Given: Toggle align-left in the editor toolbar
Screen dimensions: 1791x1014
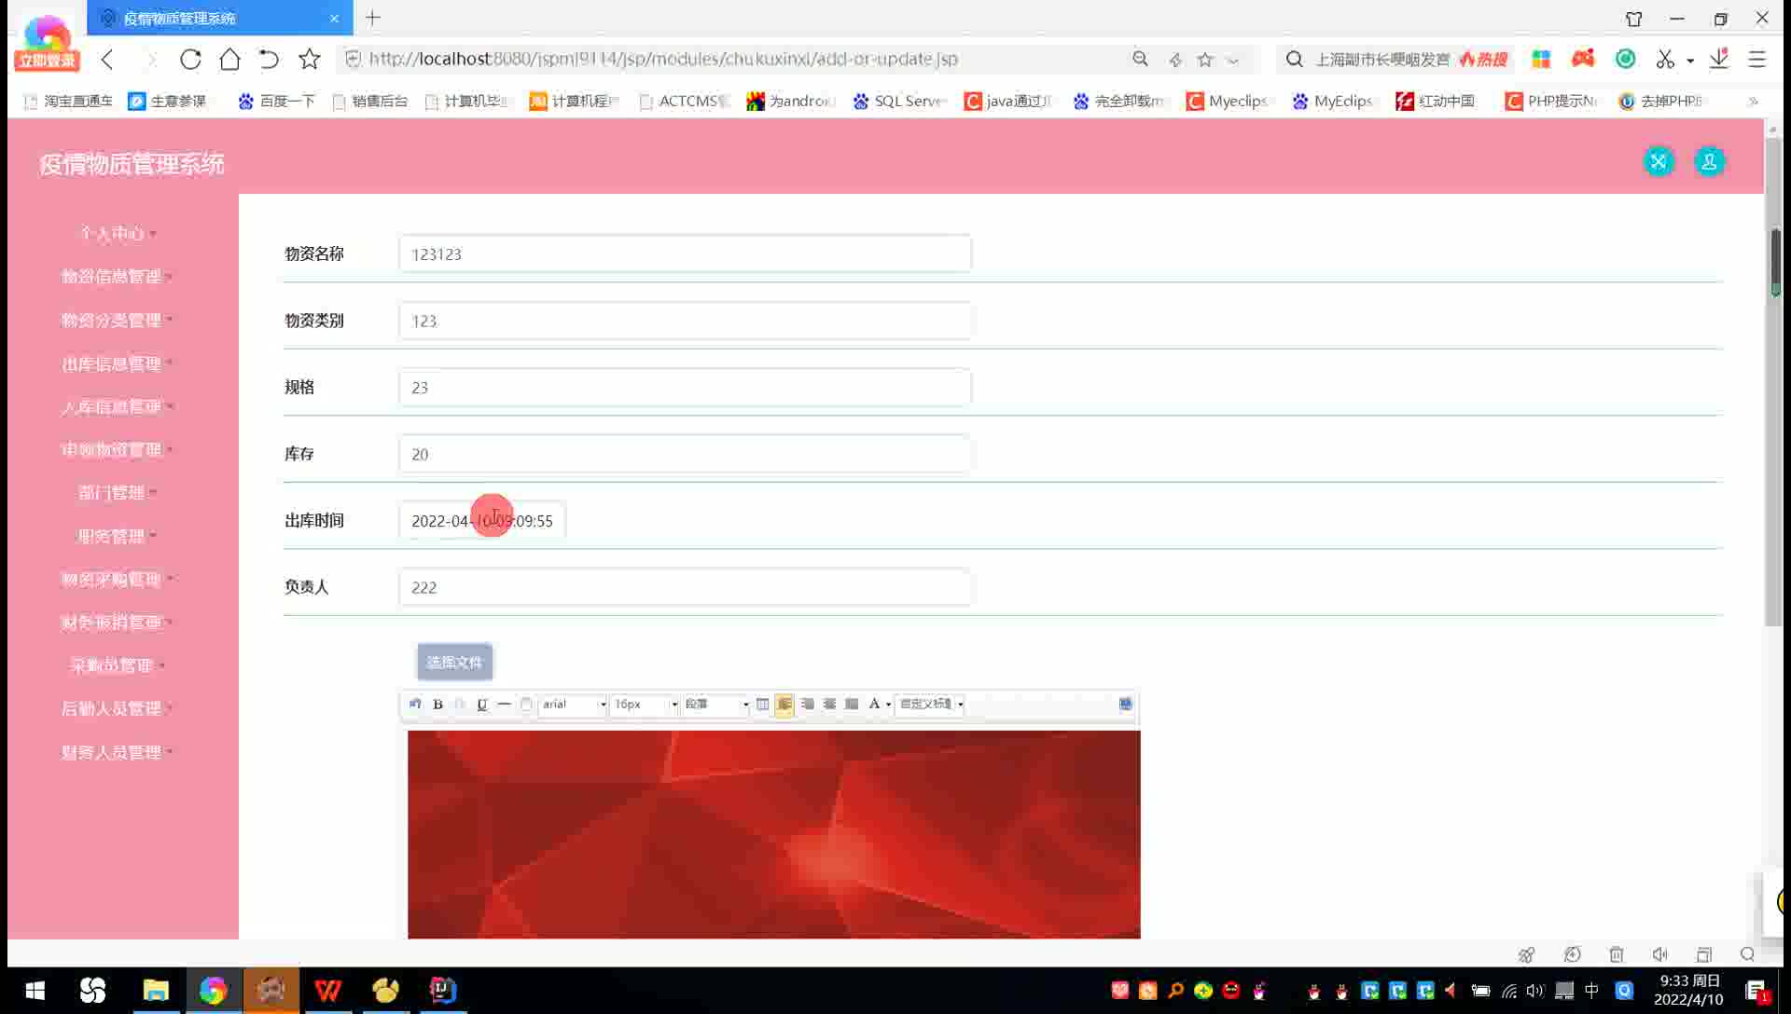Looking at the screenshot, I should coord(784,705).
